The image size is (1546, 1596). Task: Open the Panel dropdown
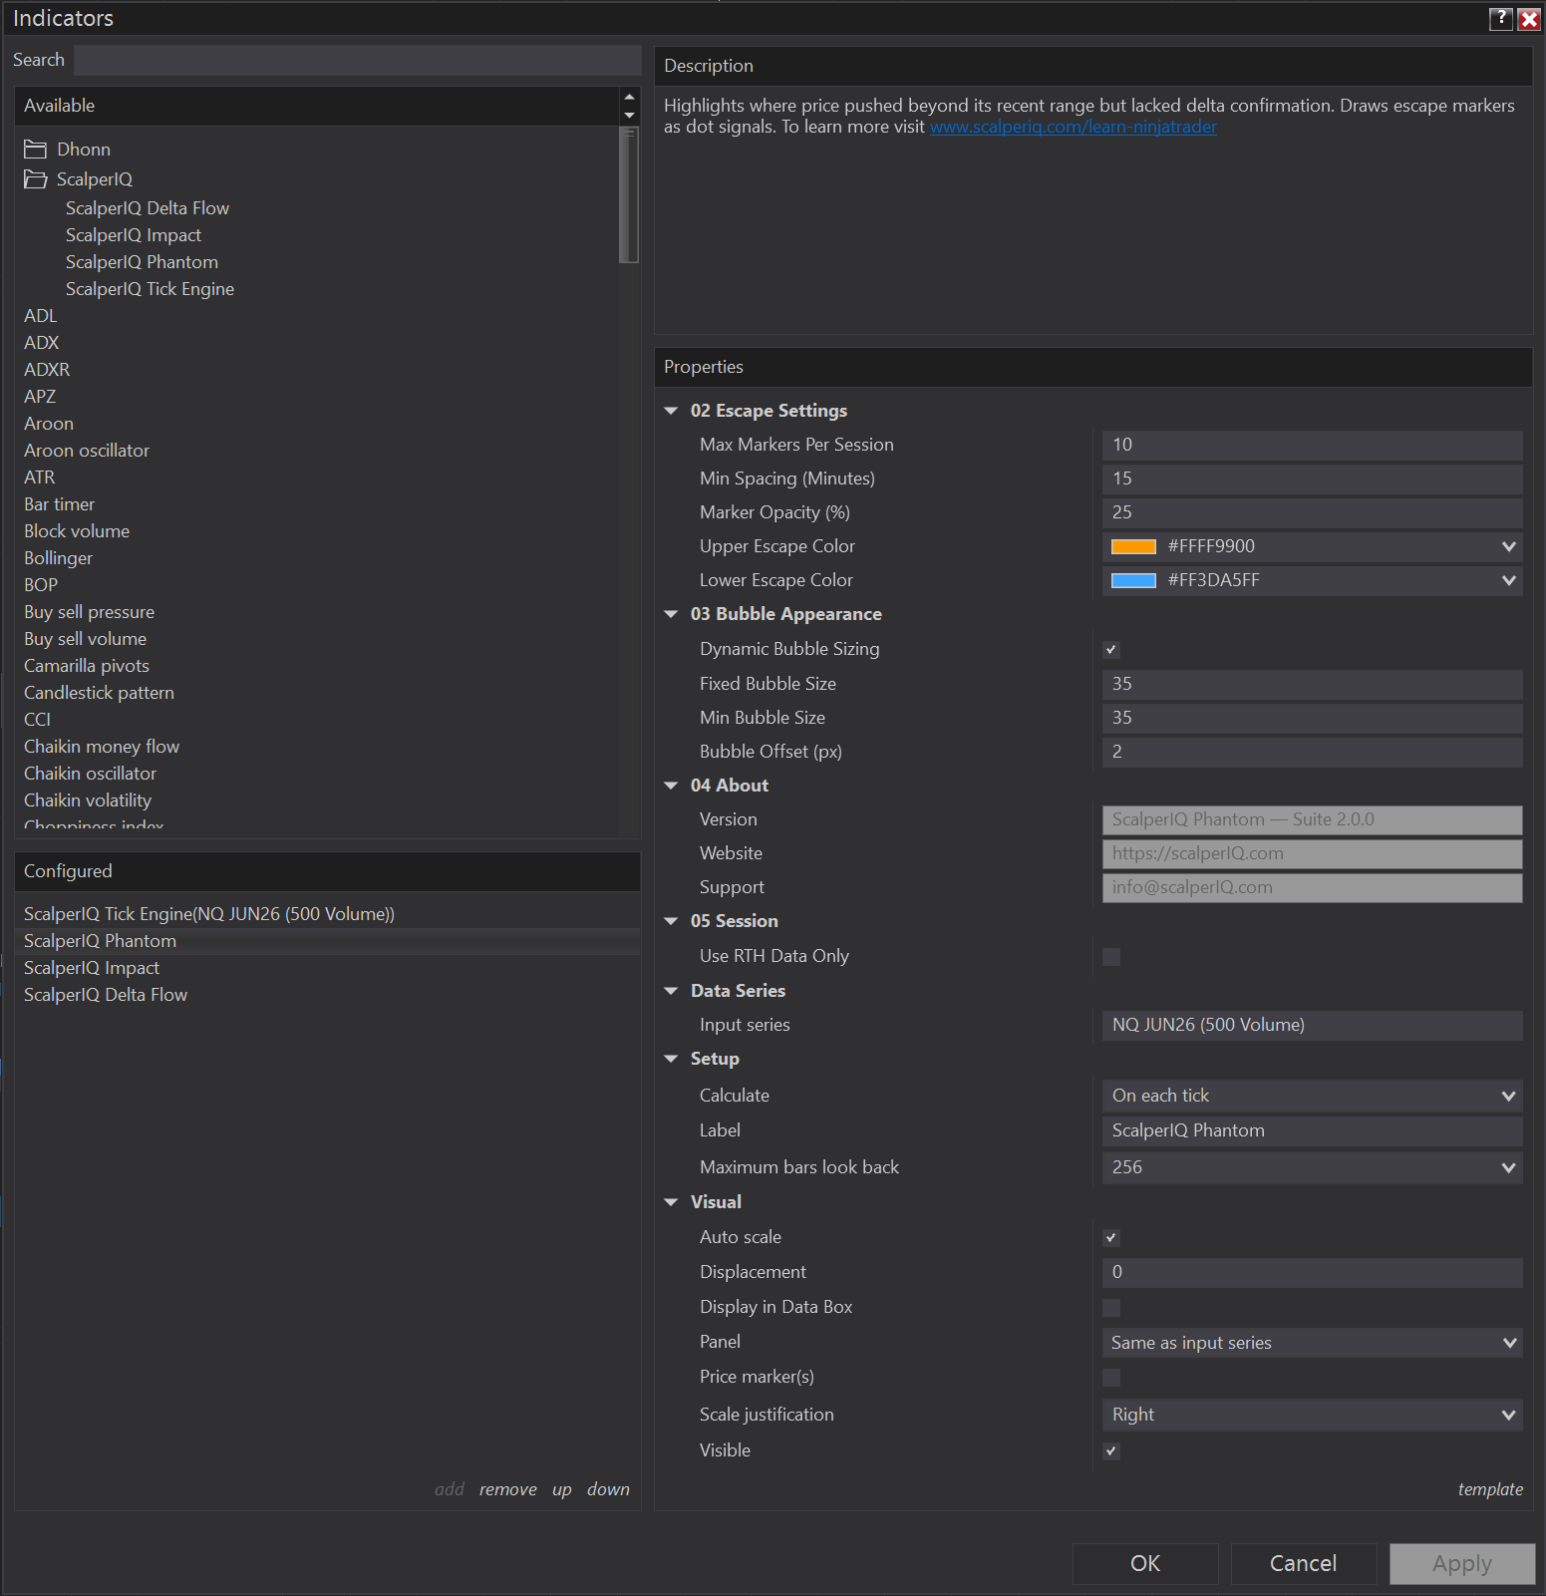tap(1312, 1343)
